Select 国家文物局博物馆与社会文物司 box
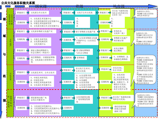This screenshot has height=119, width=158. [40, 51]
